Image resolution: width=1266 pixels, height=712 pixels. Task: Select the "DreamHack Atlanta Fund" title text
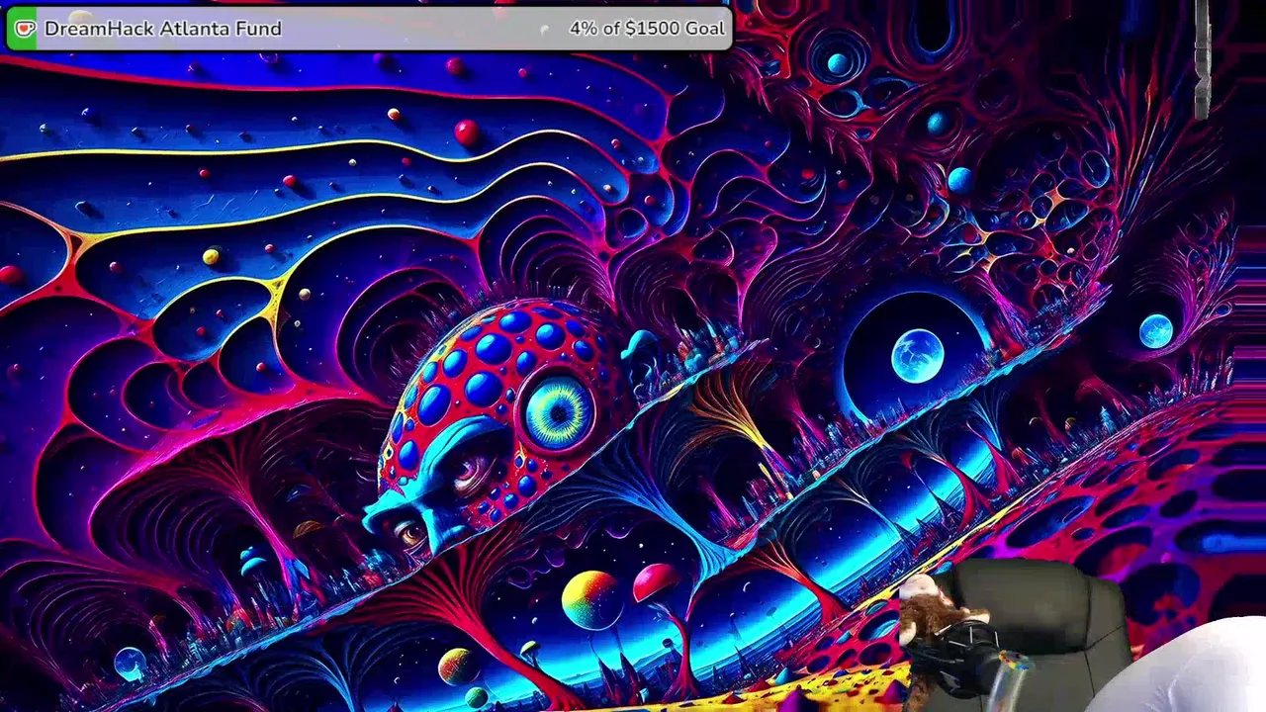pos(163,29)
